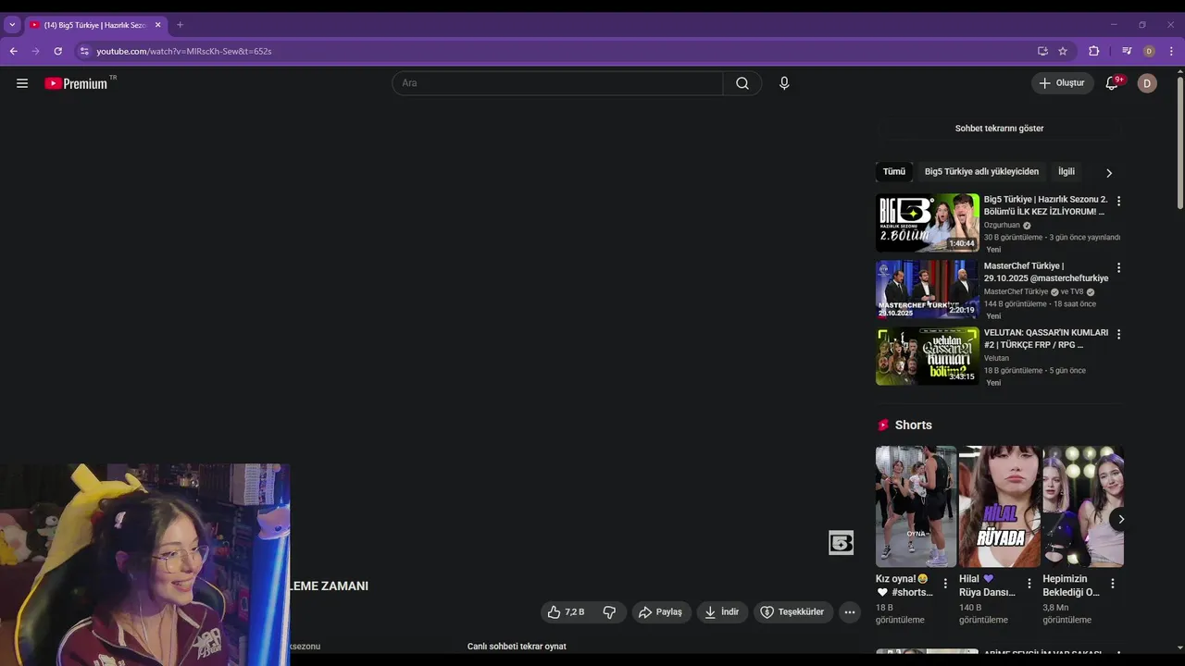Select Big5 Türkiye adlı yükleyiciden chip

[981, 172]
